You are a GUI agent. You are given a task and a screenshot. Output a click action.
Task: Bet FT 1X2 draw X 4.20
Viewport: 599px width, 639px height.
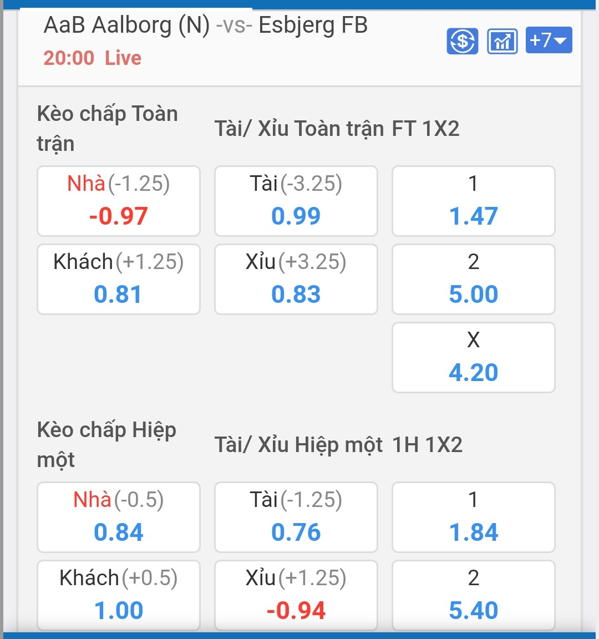point(474,357)
